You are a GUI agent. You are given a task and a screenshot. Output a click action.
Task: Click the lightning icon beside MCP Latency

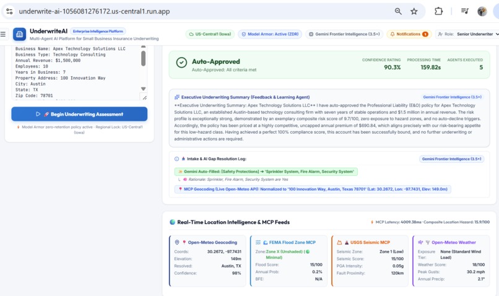click(372, 222)
